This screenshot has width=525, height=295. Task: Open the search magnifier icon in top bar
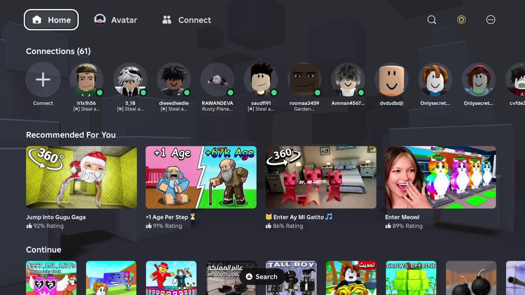click(x=431, y=20)
